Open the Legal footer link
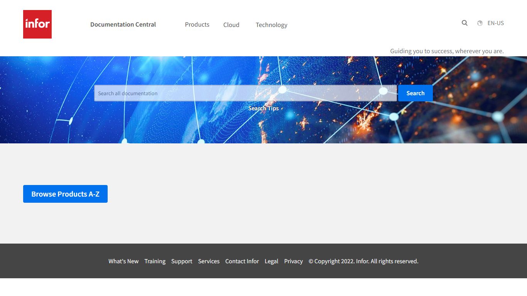The width and height of the screenshot is (527, 296). (x=272, y=261)
